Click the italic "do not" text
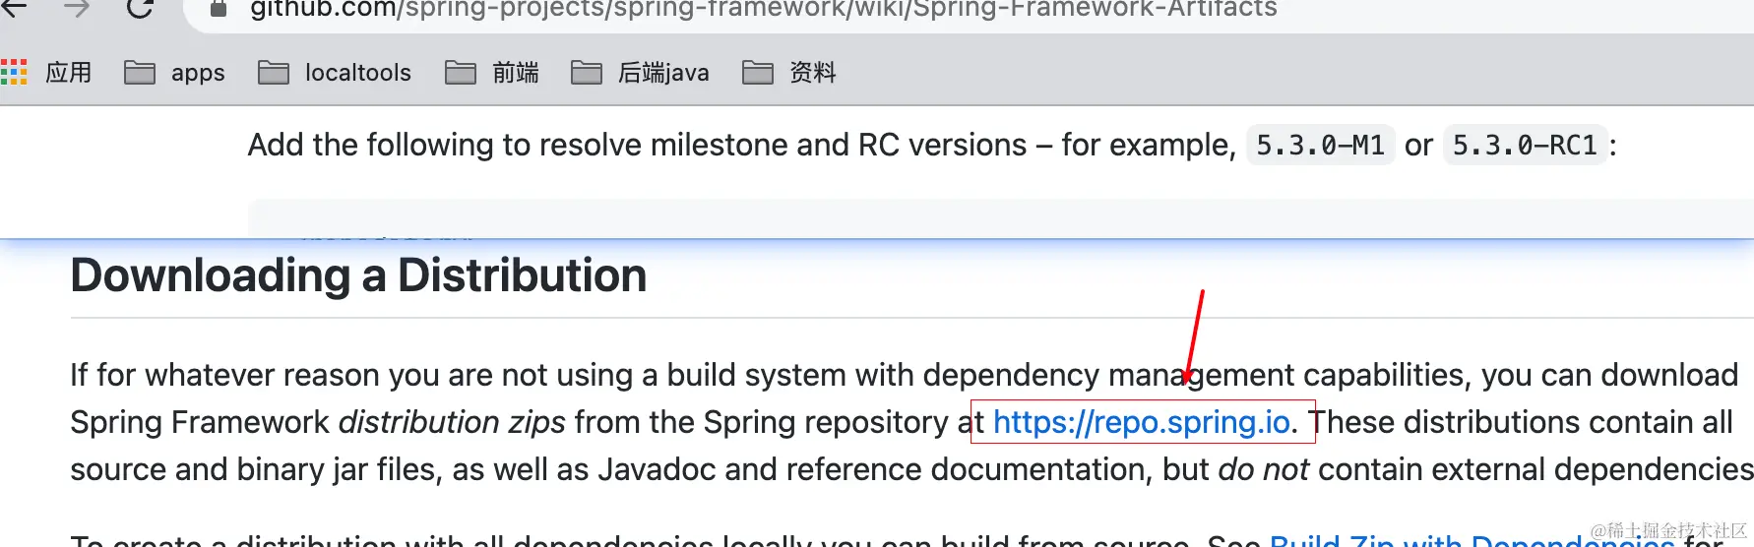The image size is (1754, 547). pos(1263,469)
